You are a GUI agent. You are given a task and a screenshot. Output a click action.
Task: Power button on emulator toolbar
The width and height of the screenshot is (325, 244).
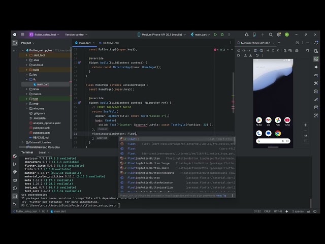tap(239, 50)
